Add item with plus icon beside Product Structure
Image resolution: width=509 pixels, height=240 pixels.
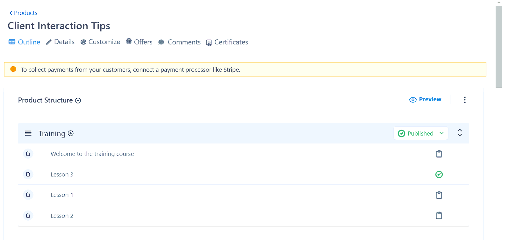pyautogui.click(x=78, y=101)
